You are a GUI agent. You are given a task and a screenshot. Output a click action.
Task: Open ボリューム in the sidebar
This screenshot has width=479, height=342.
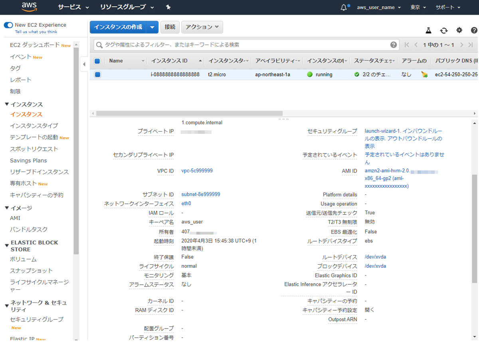coord(23,259)
